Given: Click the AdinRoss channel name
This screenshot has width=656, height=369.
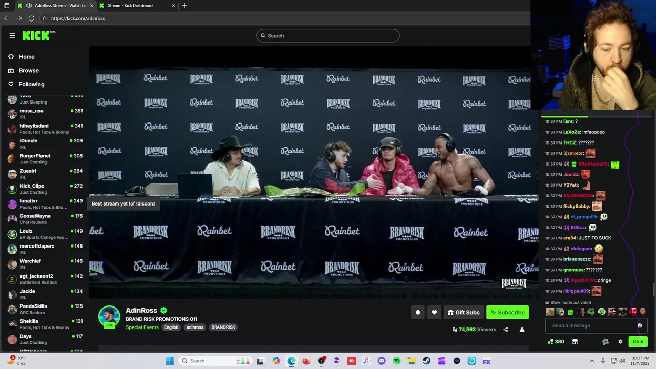Looking at the screenshot, I should [141, 310].
